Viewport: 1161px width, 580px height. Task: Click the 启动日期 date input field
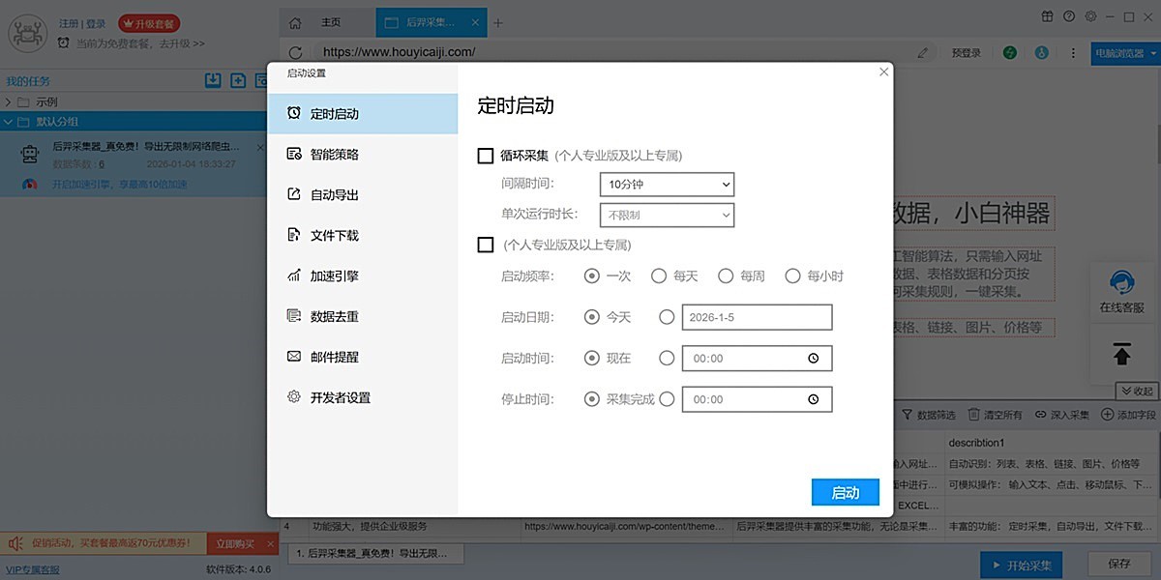pos(757,317)
